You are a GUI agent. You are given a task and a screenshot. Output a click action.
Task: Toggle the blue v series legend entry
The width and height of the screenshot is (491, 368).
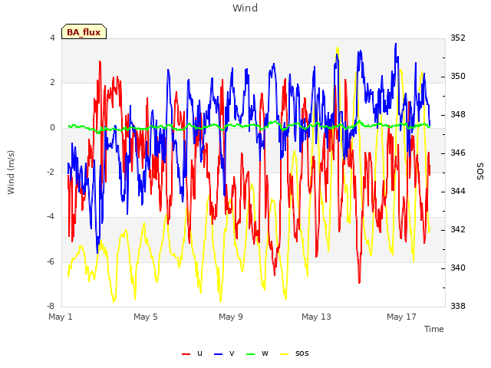224,353
